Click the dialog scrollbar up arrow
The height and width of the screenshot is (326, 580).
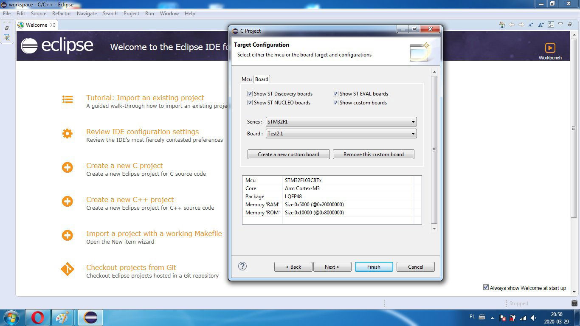[x=434, y=72]
